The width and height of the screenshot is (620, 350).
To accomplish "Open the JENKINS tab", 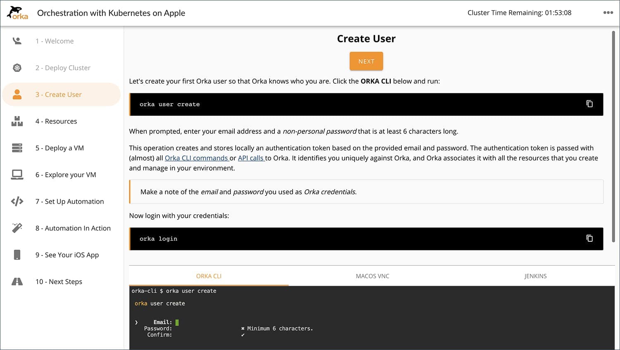I will 535,276.
